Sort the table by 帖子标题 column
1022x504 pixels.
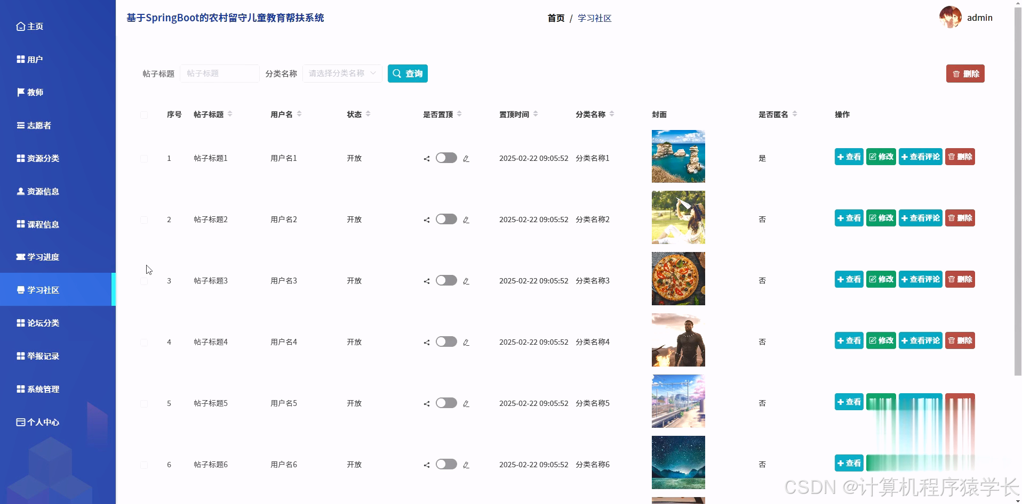pyautogui.click(x=230, y=113)
